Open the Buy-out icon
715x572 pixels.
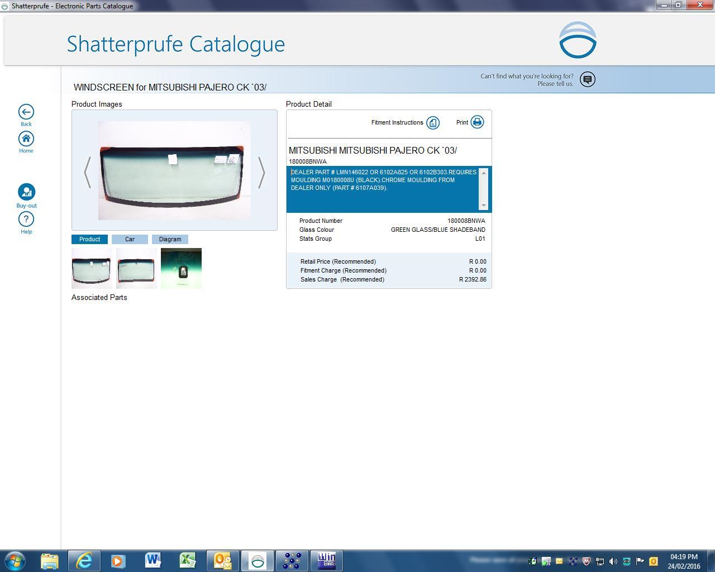[x=26, y=192]
